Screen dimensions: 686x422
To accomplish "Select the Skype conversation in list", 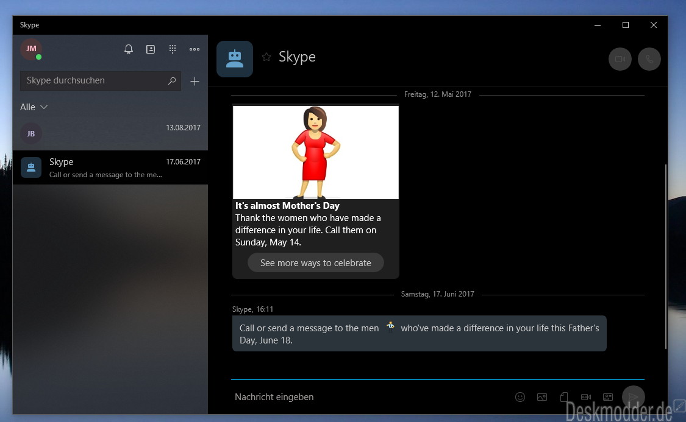I will [x=110, y=167].
